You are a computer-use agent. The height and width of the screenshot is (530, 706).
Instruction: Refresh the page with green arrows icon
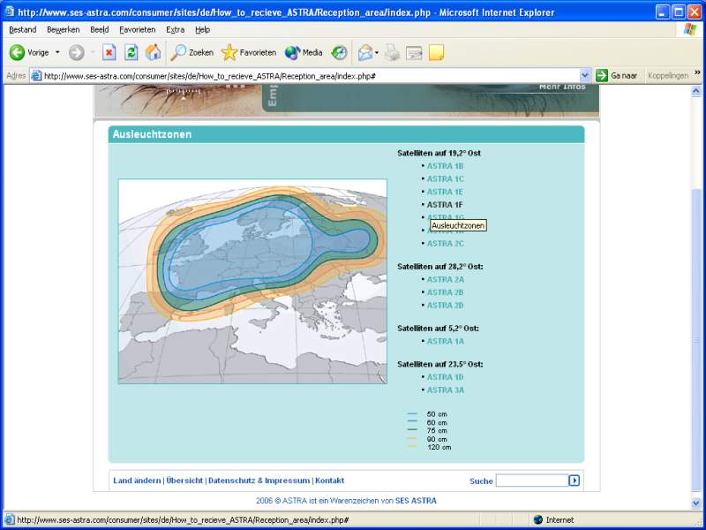pyautogui.click(x=131, y=53)
